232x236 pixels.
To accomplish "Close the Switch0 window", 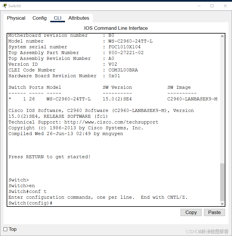I will click(225, 6).
